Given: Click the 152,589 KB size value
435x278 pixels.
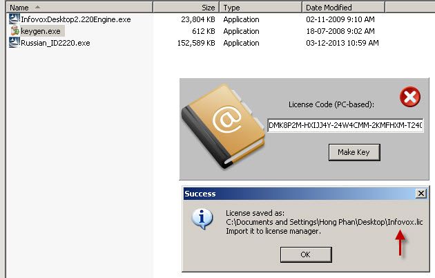Looking at the screenshot, I should tap(196, 43).
